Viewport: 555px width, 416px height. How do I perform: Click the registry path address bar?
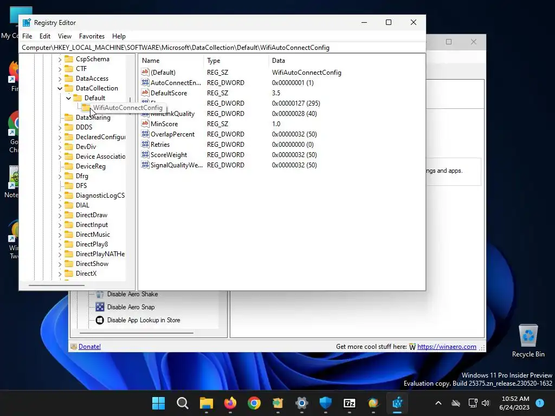tap(222, 48)
